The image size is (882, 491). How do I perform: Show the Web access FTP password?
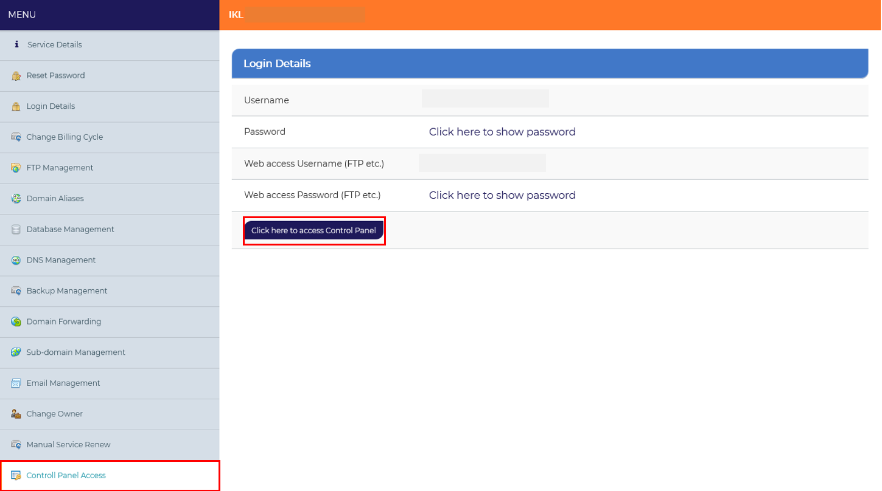click(x=502, y=195)
